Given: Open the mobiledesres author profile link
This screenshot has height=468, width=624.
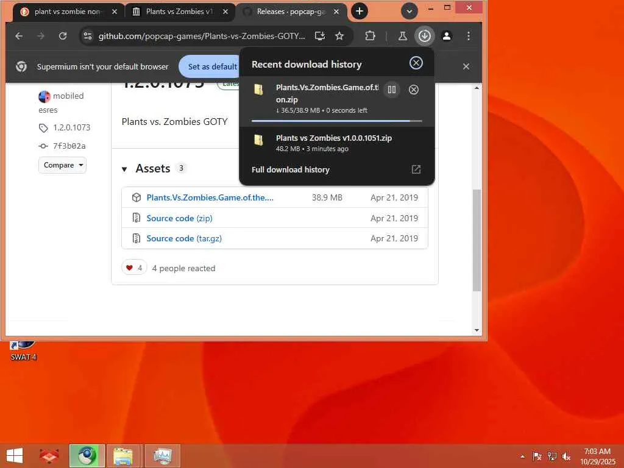Looking at the screenshot, I should click(61, 102).
